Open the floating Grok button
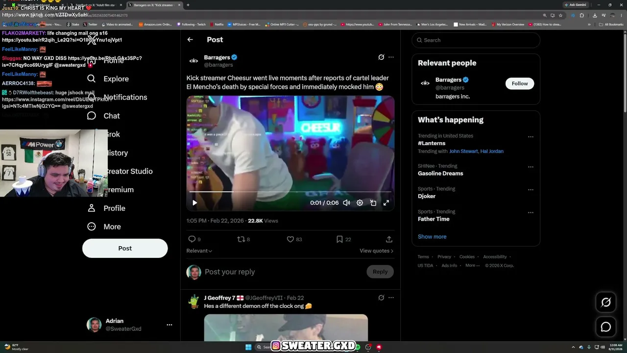 pos(606,303)
